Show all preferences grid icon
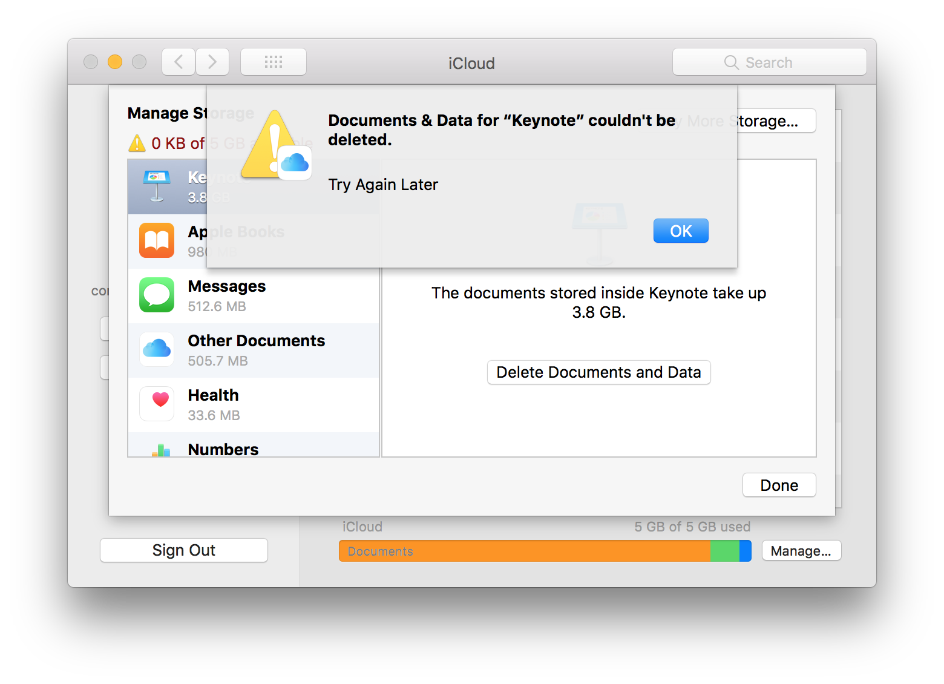 274,62
